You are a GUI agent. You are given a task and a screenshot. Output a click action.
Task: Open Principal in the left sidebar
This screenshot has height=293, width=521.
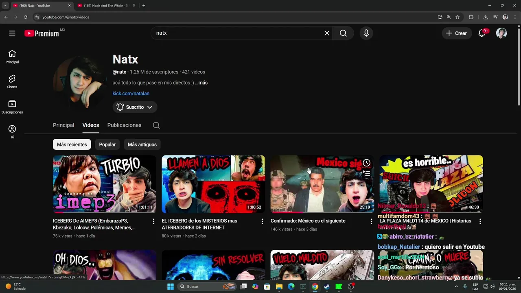pos(12,57)
